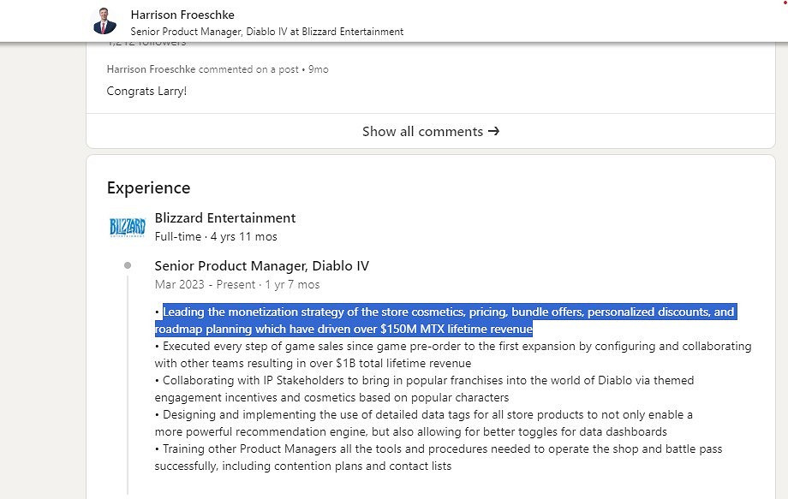This screenshot has width=788, height=499.
Task: Open the Blizzard Entertainment company name link
Action: pyautogui.click(x=225, y=217)
